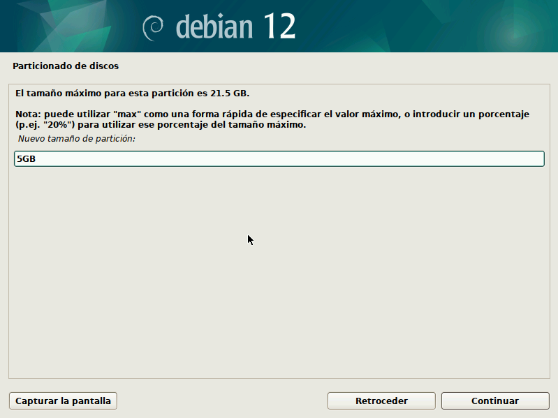Click the word Nota in the hint text
Image resolution: width=558 pixels, height=418 pixels.
27,113
